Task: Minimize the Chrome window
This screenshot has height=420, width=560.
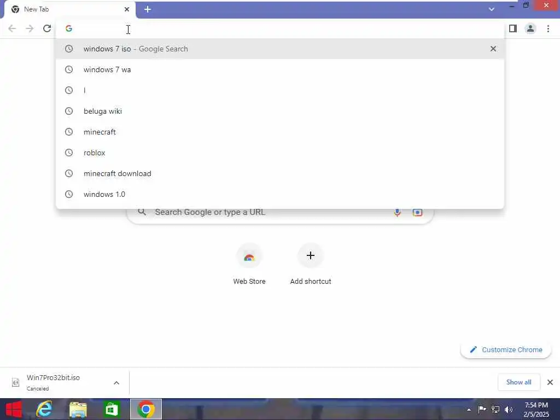Action: [x=512, y=6]
